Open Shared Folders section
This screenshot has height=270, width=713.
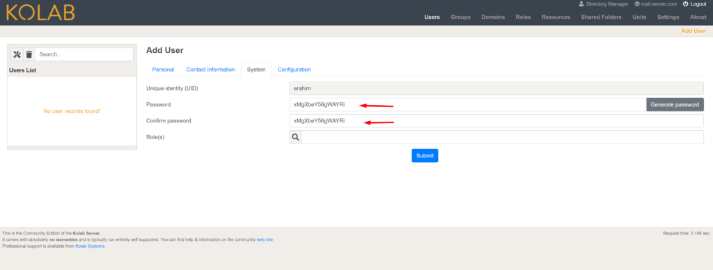click(x=601, y=17)
